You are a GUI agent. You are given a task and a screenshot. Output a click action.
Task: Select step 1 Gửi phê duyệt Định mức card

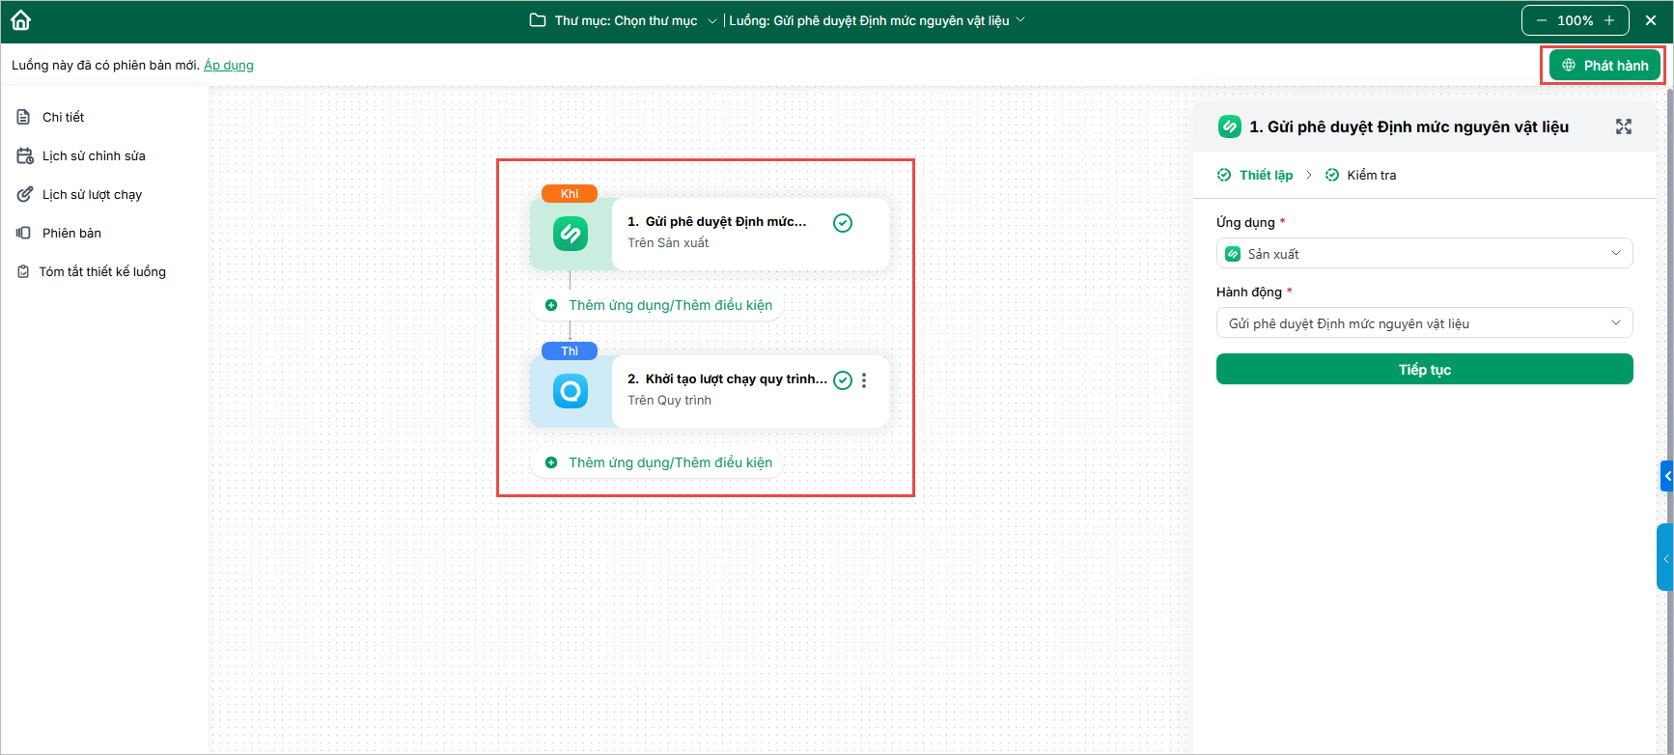(x=710, y=234)
